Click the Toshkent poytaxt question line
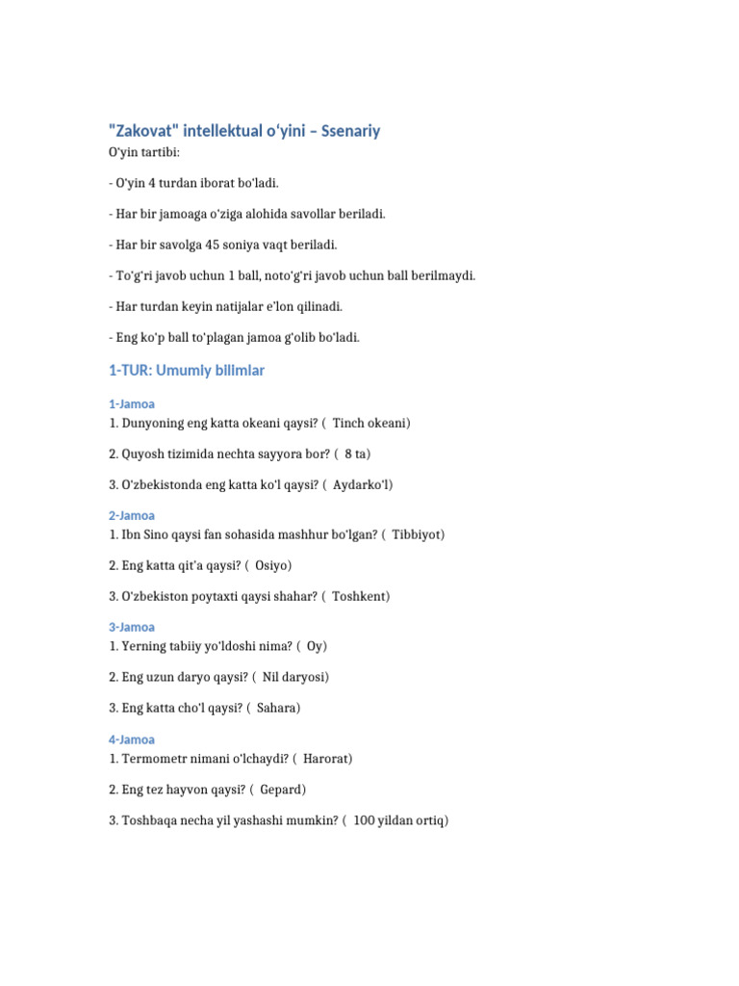This screenshot has height=986, width=739. pos(249,596)
